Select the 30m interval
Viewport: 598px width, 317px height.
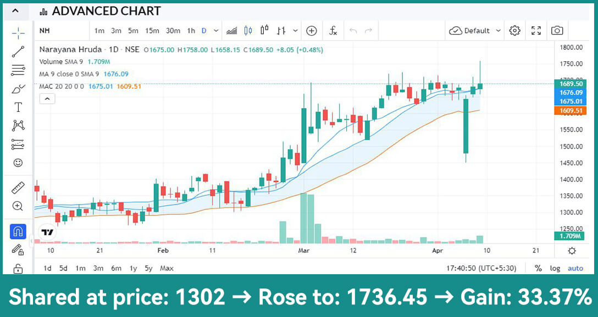click(x=173, y=31)
